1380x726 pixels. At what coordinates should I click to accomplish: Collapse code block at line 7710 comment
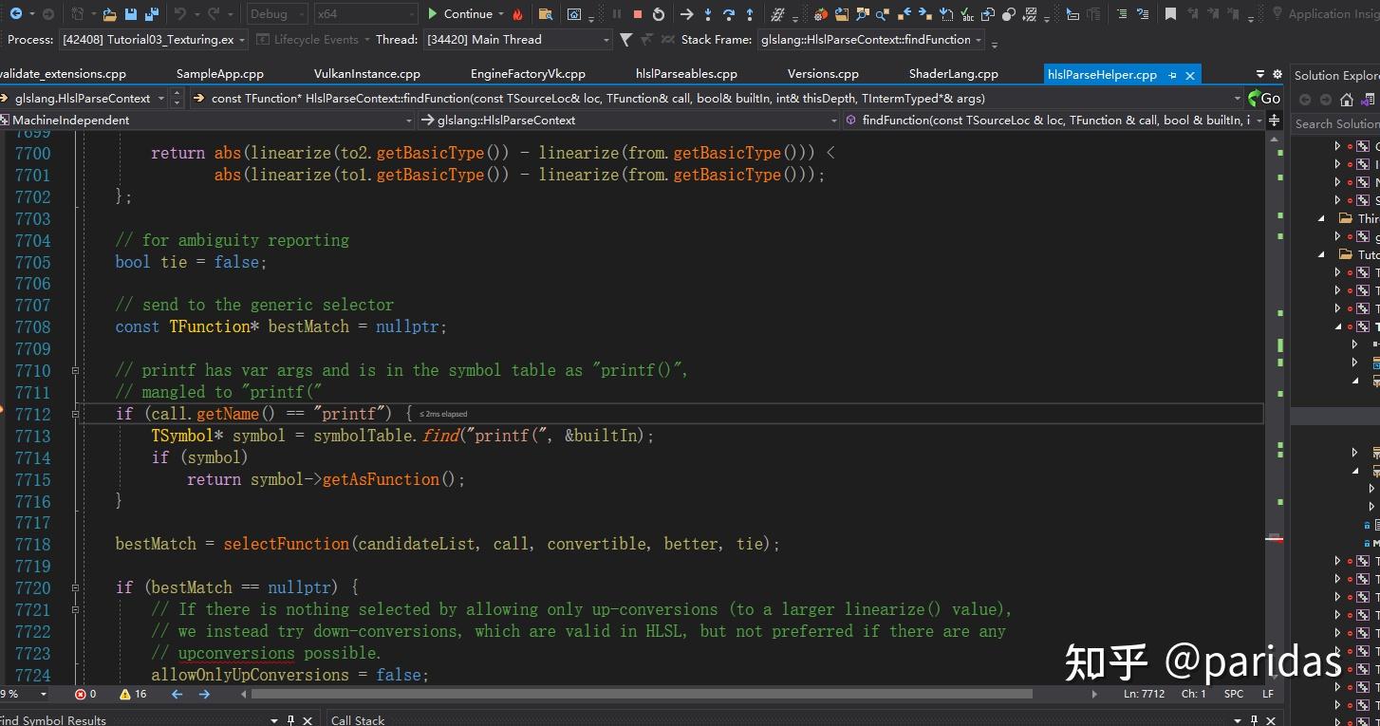(x=75, y=371)
